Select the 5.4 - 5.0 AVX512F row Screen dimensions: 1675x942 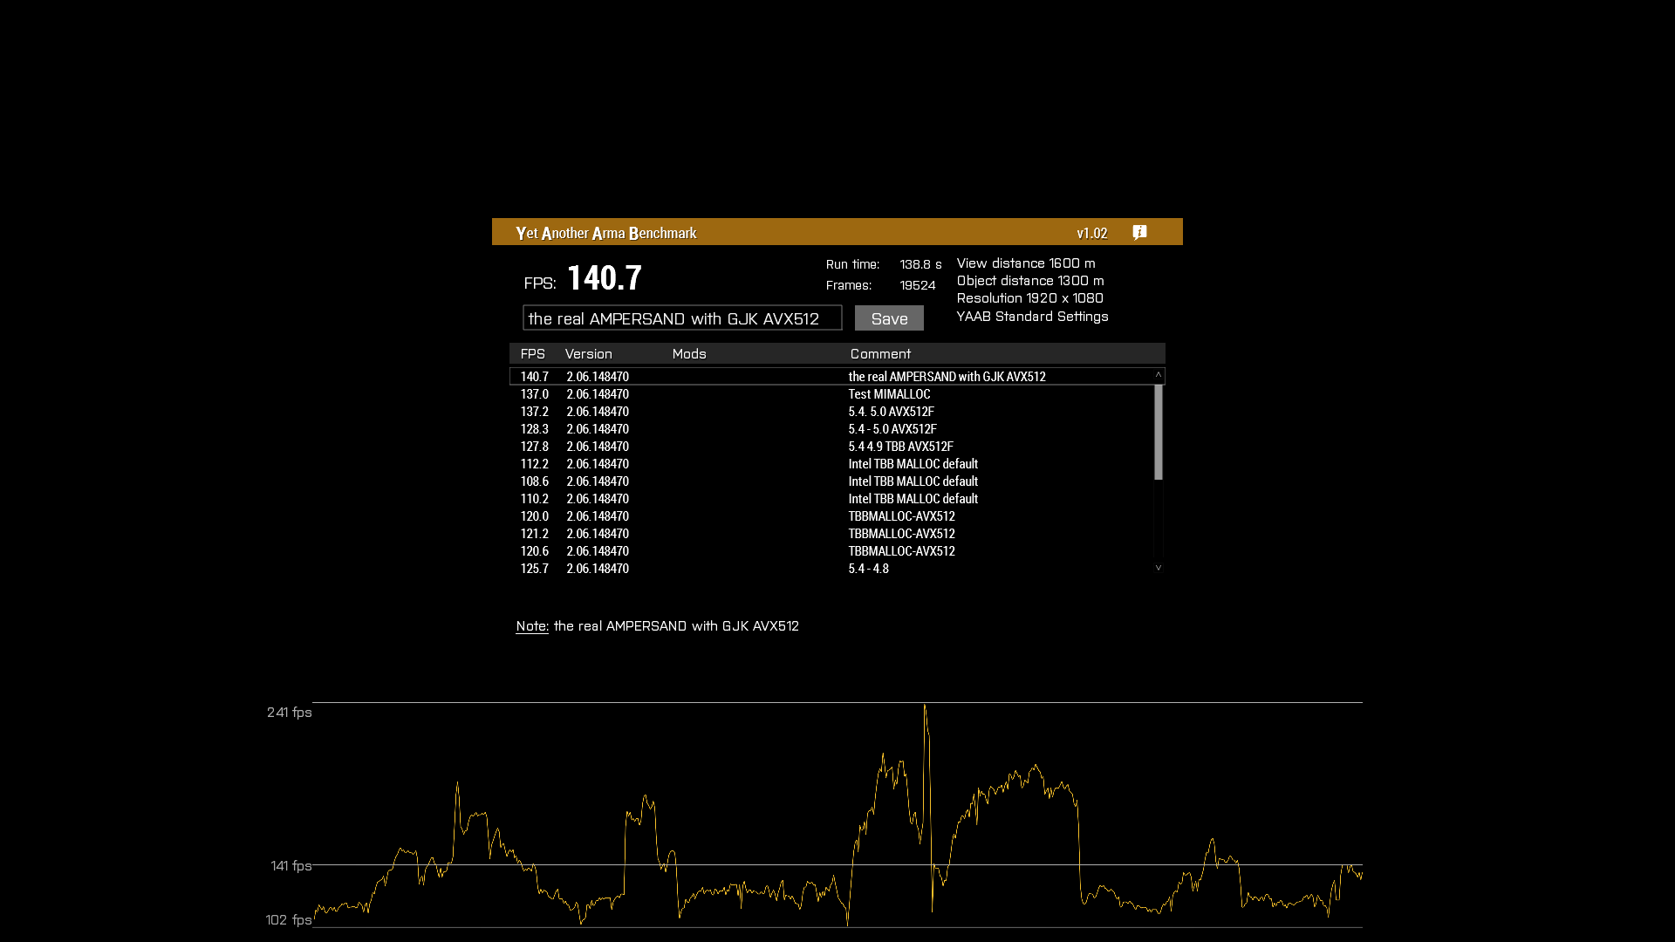831,429
